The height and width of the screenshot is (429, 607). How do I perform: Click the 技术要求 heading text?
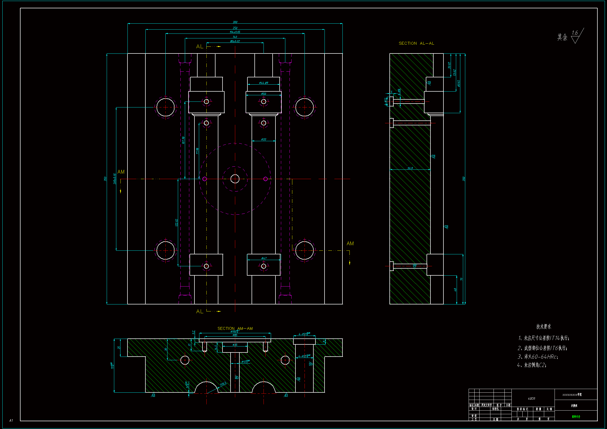click(544, 327)
